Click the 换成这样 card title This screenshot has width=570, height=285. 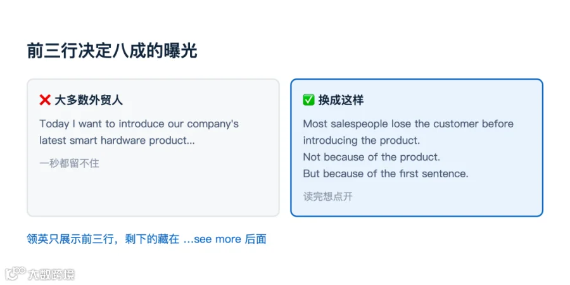(341, 100)
